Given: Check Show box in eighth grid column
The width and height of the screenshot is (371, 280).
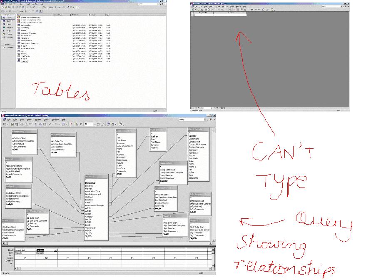Looking at the screenshot, I should click(x=175, y=258).
